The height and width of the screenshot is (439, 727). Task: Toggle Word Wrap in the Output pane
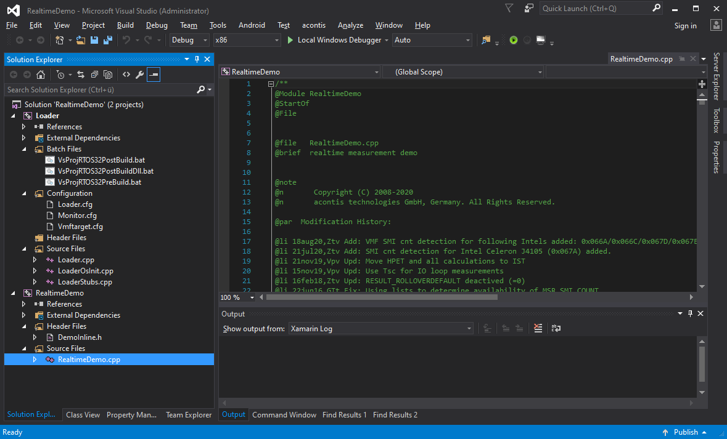coord(556,328)
